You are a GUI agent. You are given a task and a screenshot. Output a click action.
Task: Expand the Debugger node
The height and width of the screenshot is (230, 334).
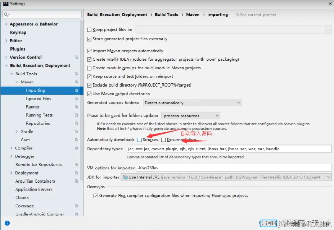12,156
